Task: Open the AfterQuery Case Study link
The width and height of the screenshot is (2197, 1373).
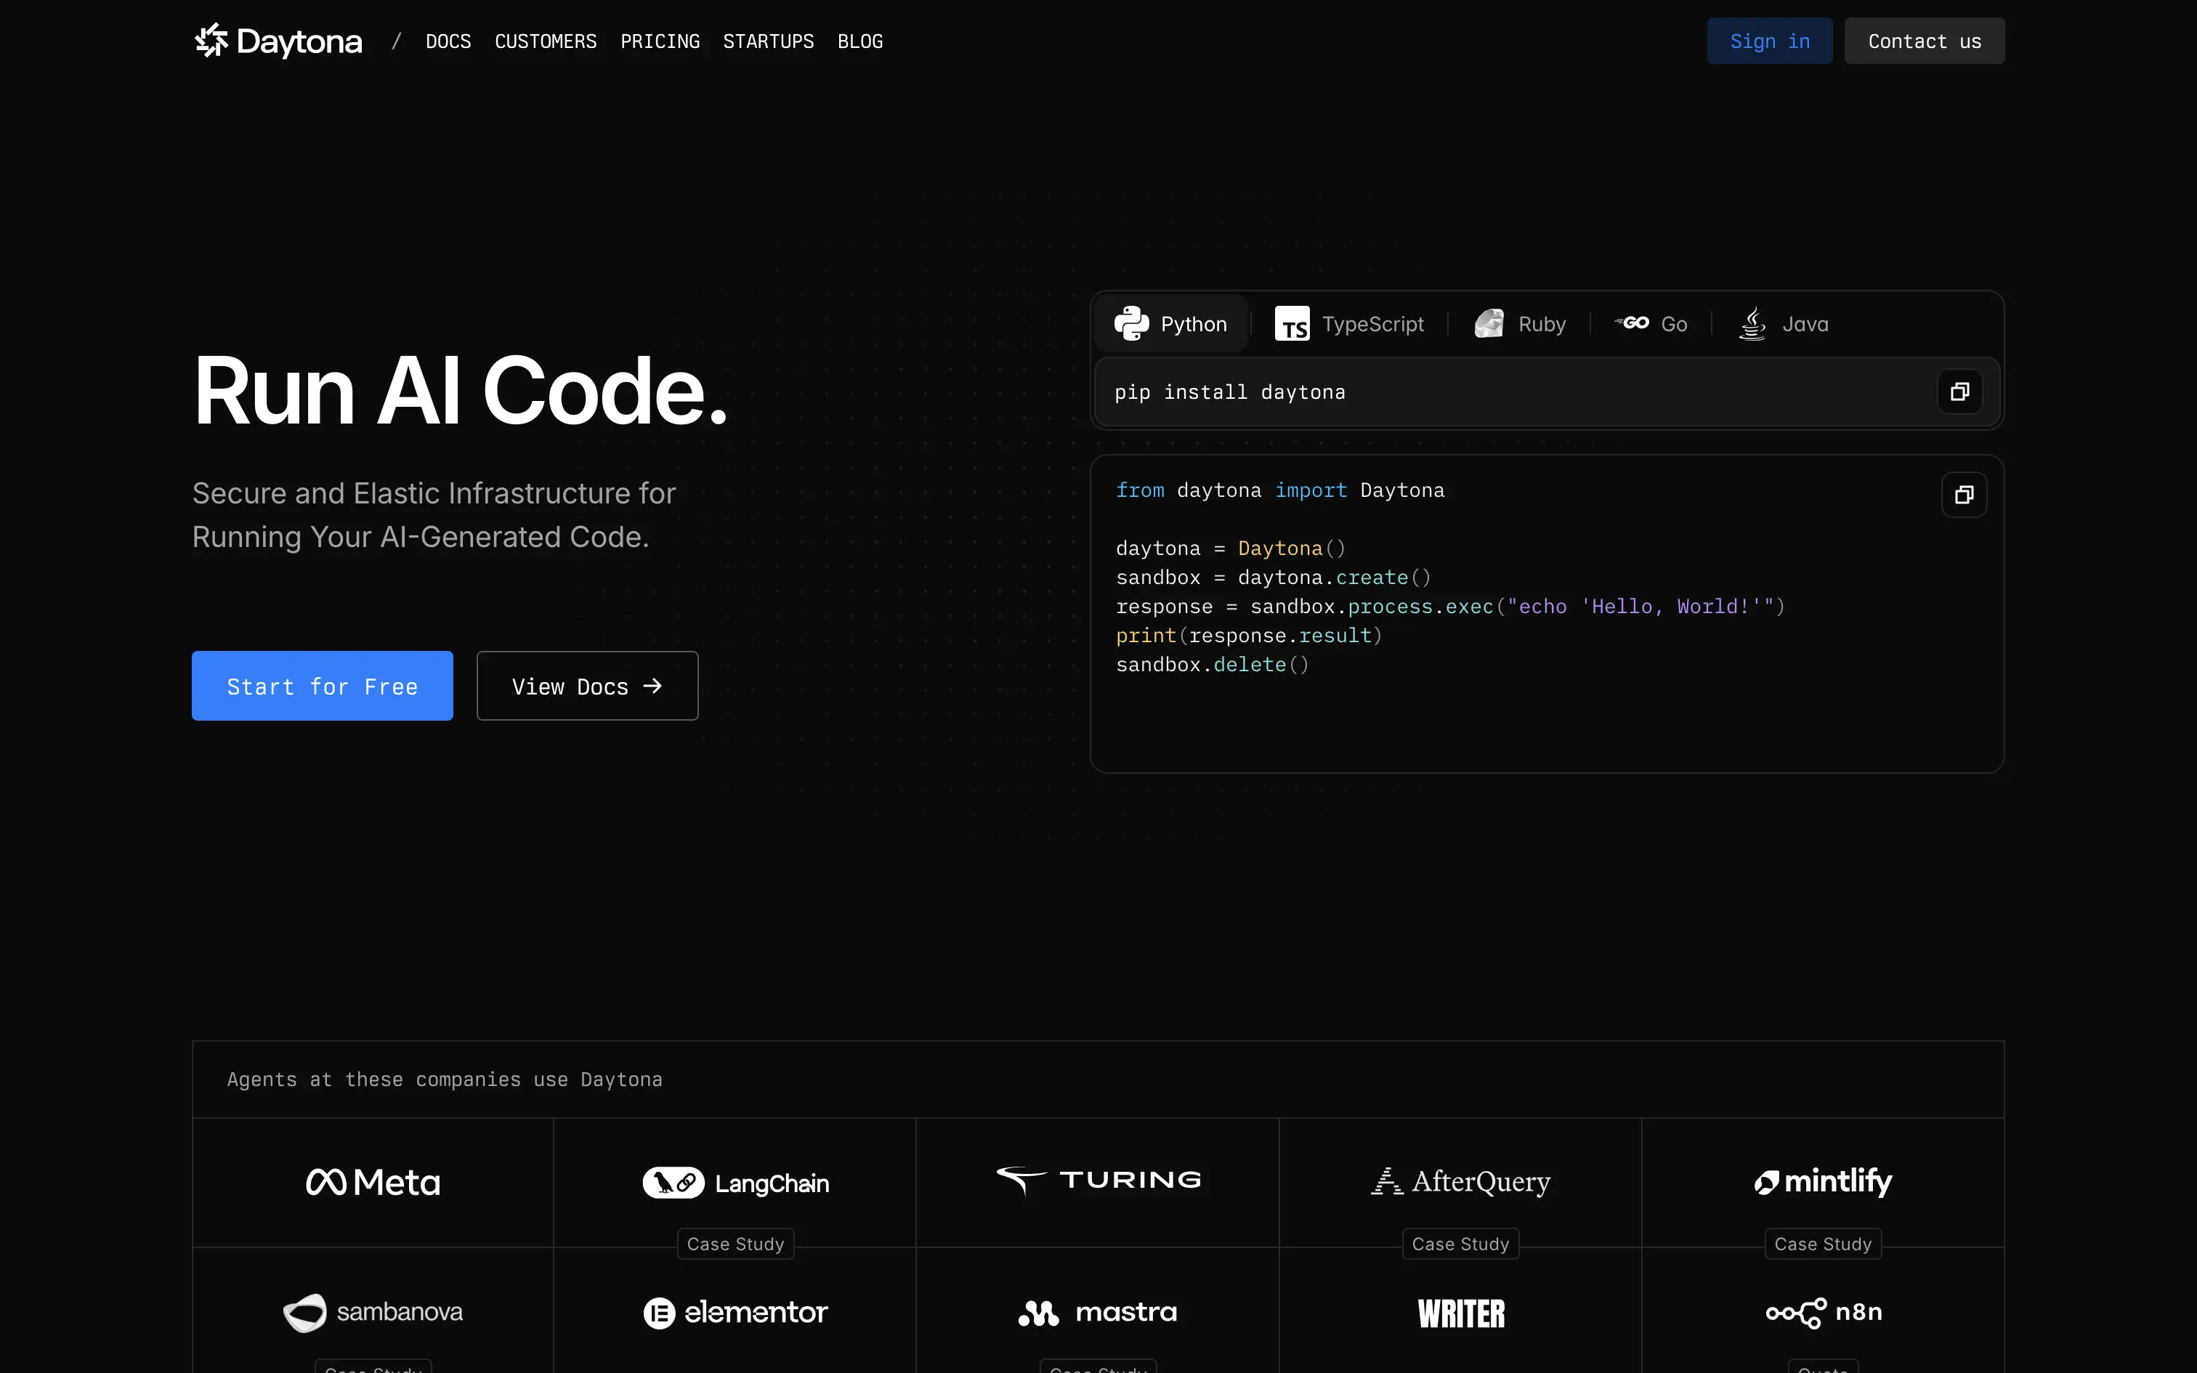Action: [1461, 1244]
